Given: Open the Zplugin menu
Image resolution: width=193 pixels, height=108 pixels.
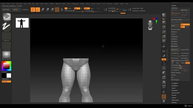Looking at the screenshot, I should [x=116, y=4].
